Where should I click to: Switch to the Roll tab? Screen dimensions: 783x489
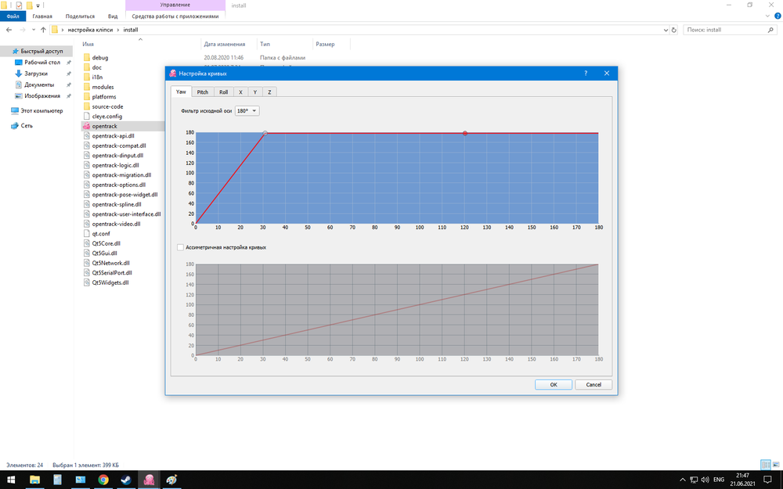224,92
